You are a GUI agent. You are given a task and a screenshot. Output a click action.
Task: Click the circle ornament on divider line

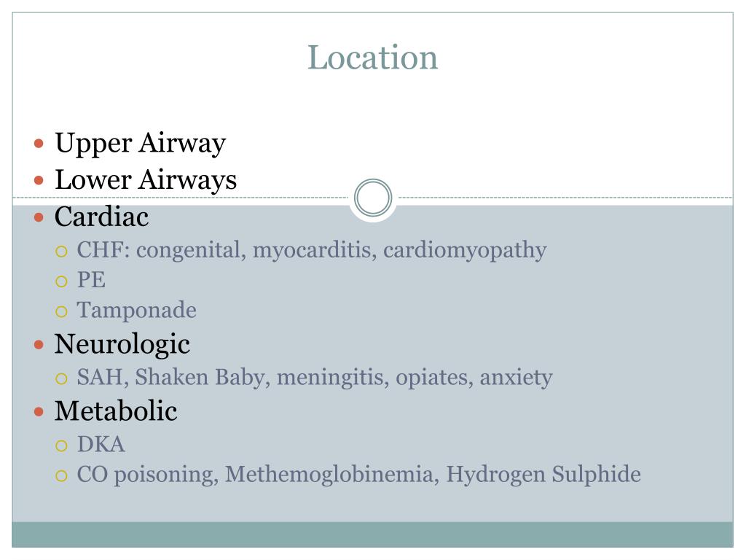pyautogui.click(x=373, y=197)
